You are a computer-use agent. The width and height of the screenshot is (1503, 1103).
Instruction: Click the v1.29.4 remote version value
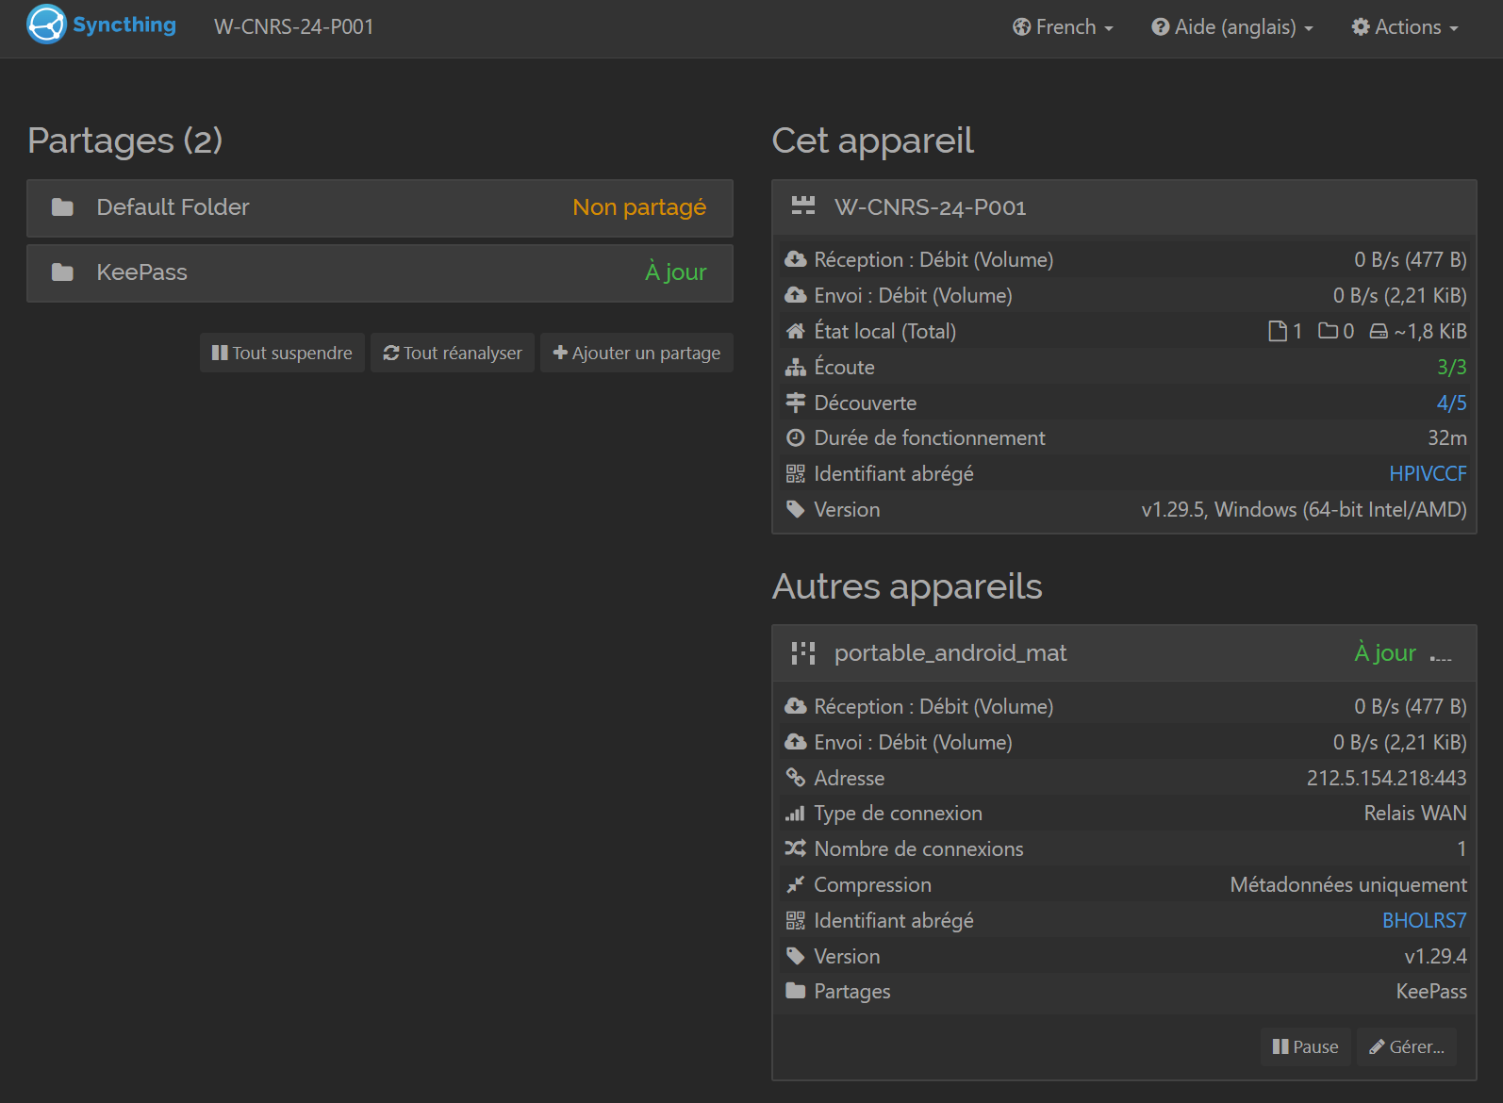point(1435,956)
